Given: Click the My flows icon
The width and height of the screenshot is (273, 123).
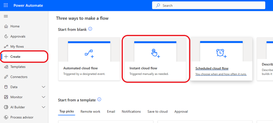Looking at the screenshot, I should [x=6, y=47].
